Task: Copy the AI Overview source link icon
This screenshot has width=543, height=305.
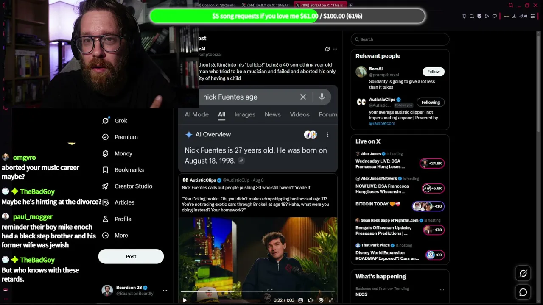Action: pos(241,161)
